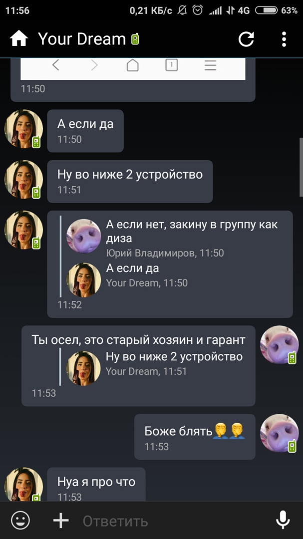The width and height of the screenshot is (303, 539).
Task: Open Your Dream chat title
Action: click(82, 39)
